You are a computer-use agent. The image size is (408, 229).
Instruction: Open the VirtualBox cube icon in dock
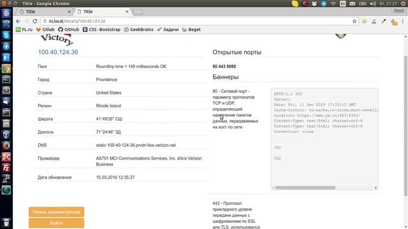(6, 134)
